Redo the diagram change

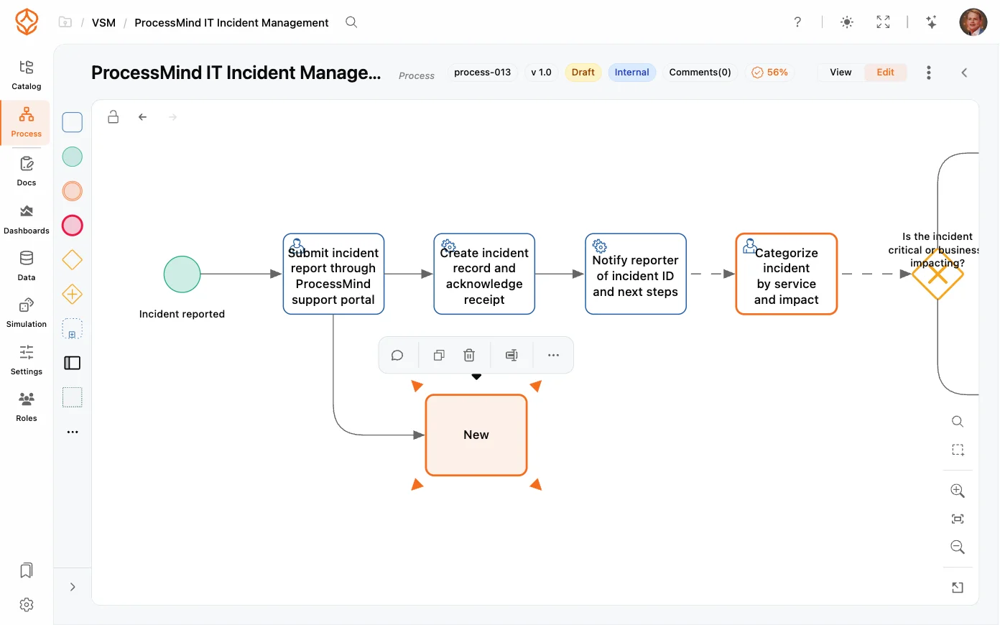(x=172, y=117)
